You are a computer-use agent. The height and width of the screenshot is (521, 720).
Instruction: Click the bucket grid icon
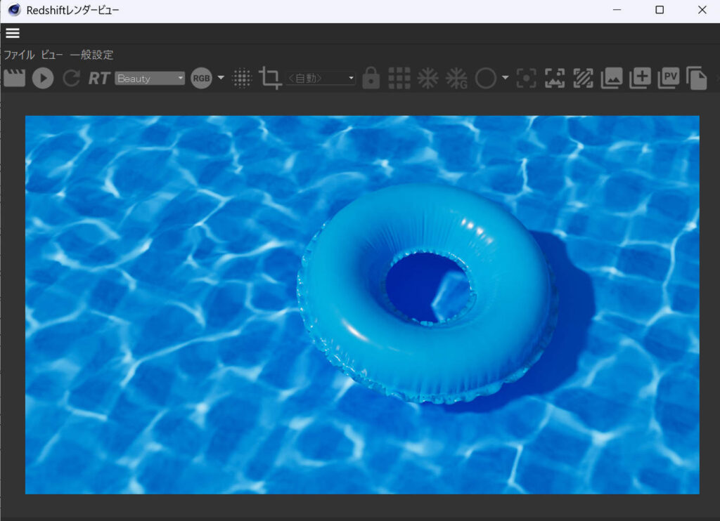[x=399, y=78]
